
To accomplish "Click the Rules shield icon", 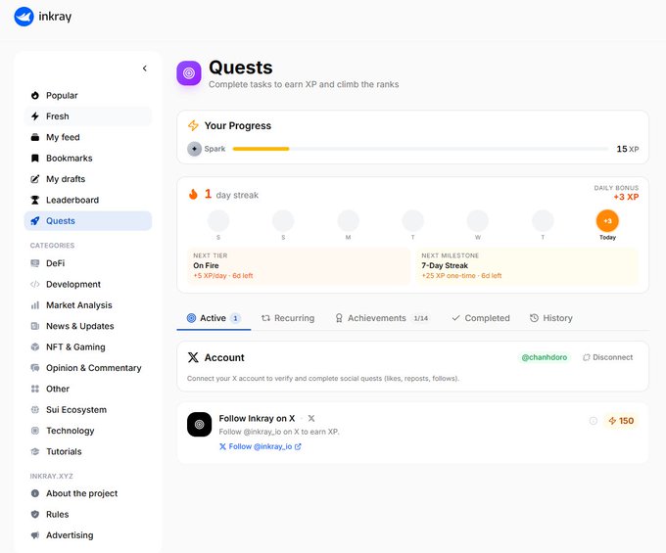I will coord(35,514).
